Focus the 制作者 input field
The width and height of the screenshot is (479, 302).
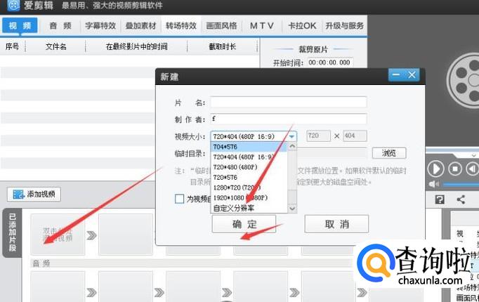(x=289, y=119)
